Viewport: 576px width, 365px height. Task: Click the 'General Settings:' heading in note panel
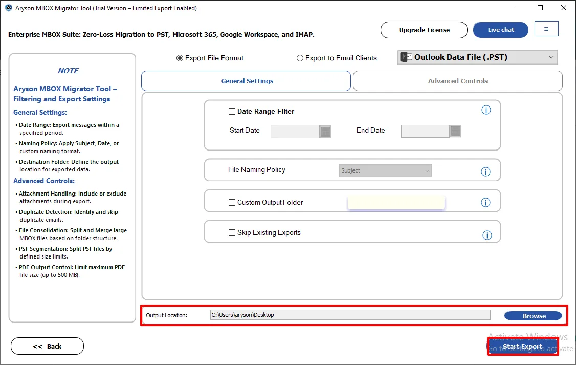(40, 113)
